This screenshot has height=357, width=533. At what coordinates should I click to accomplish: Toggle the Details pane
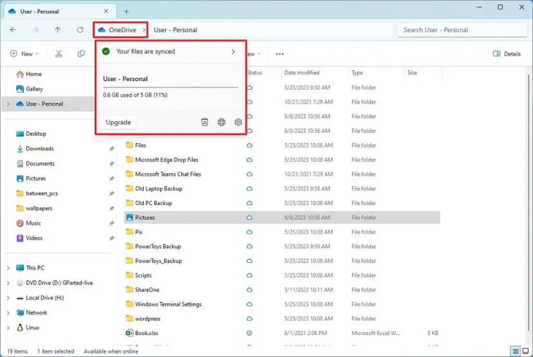pyautogui.click(x=507, y=53)
